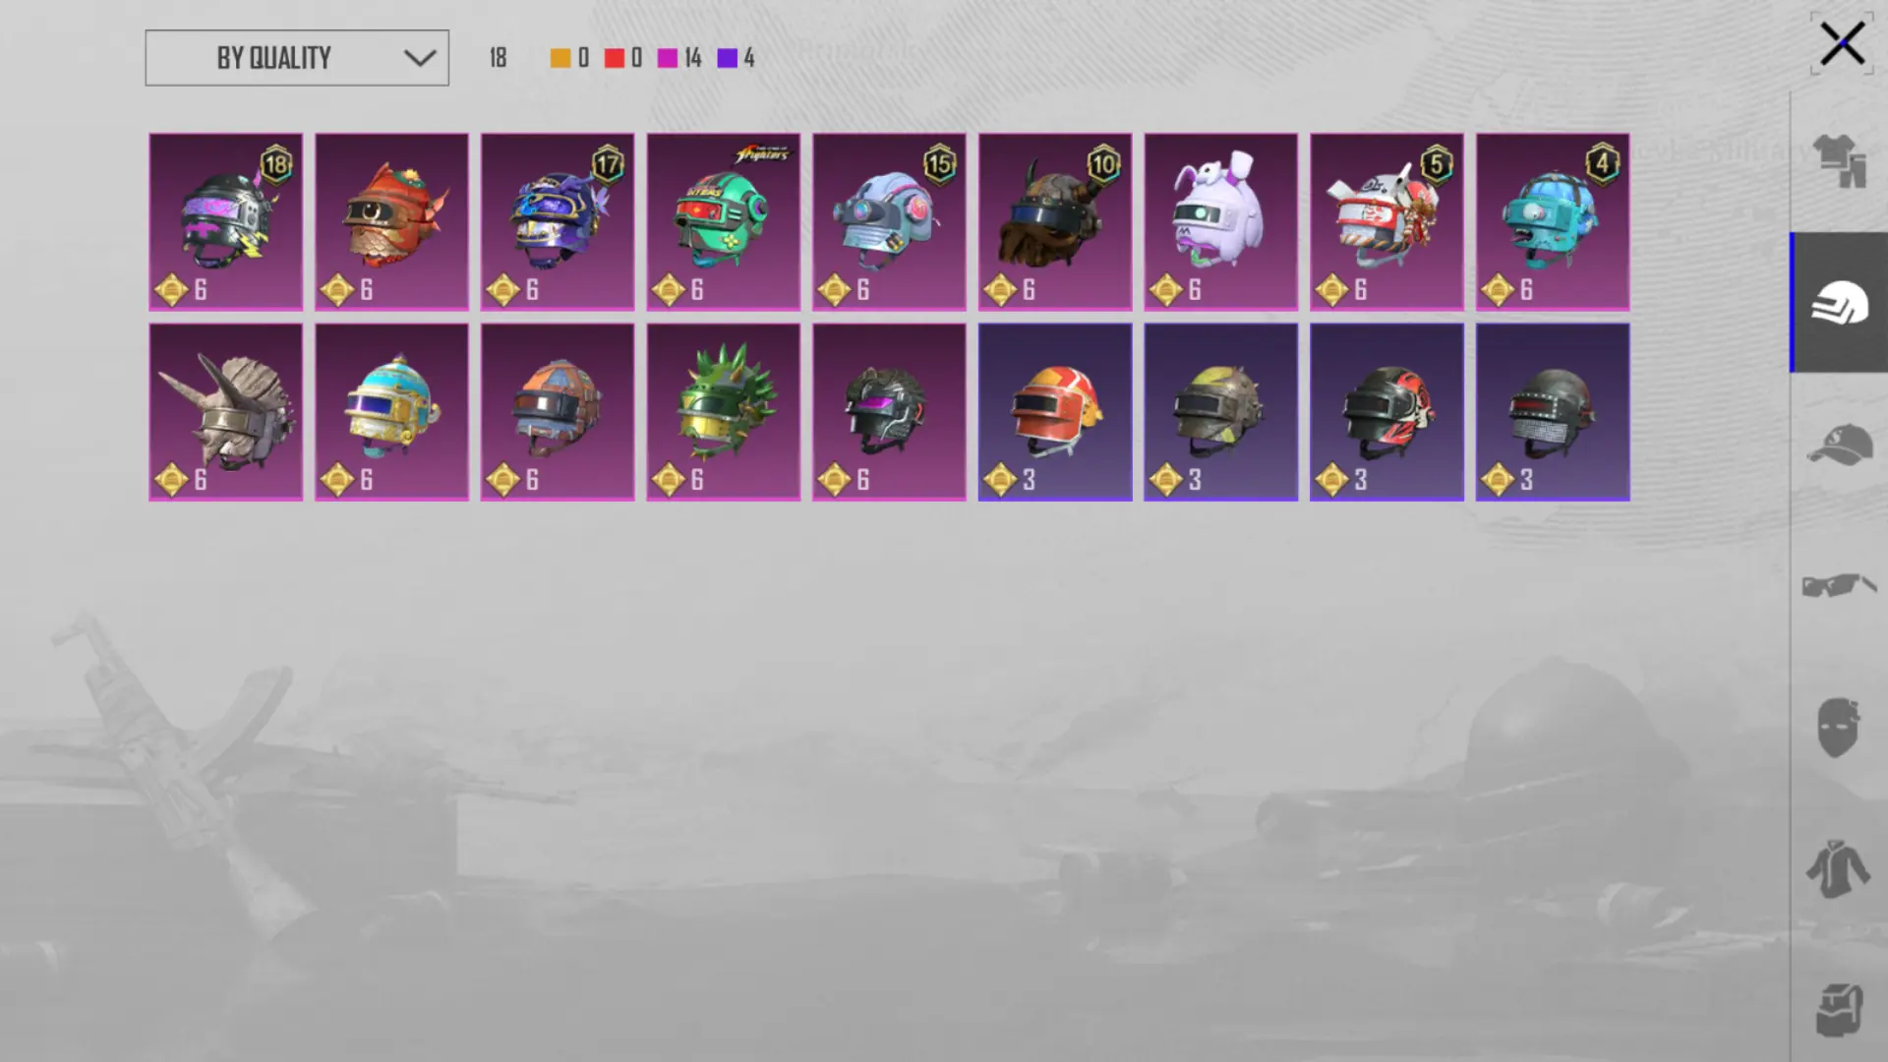This screenshot has width=1888, height=1062.
Task: Expand the BY QUALITY sort dropdown
Action: coord(297,58)
